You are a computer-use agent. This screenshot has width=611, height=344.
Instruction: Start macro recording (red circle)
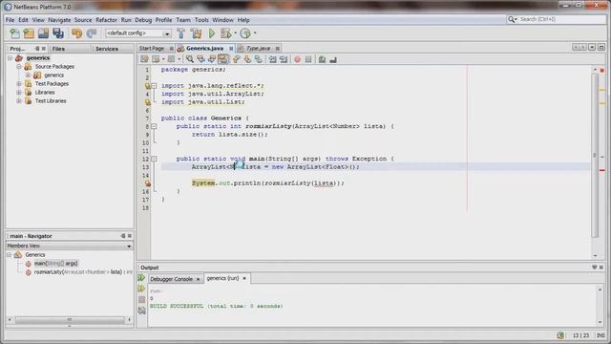tap(297, 59)
